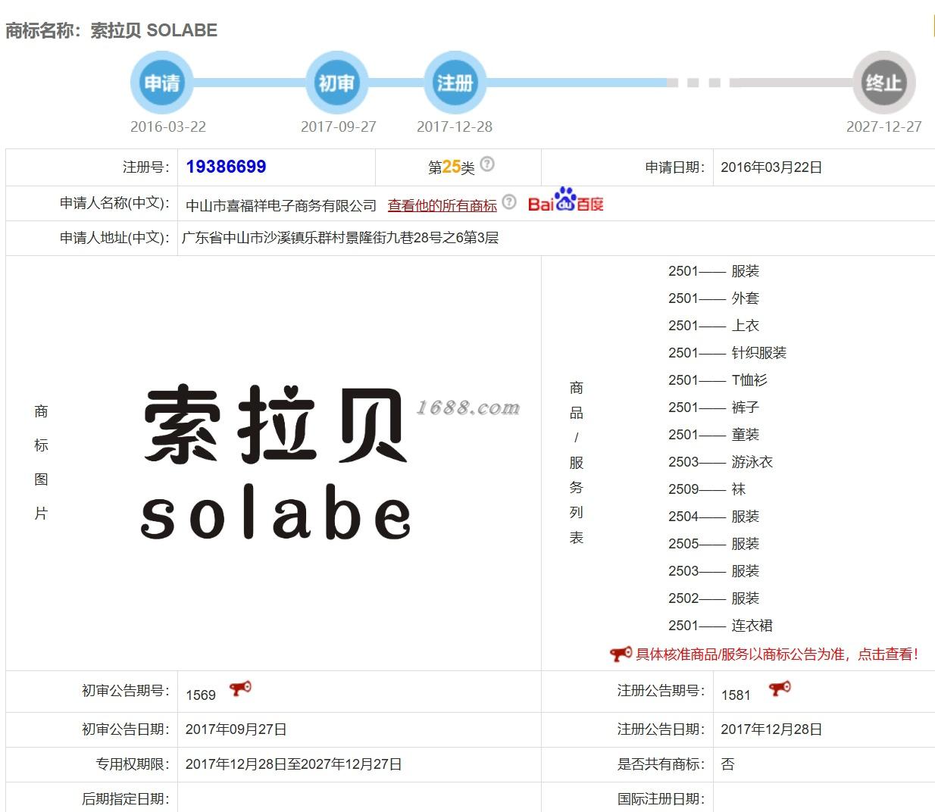Select goods row 2501 外套
The height and width of the screenshot is (812, 935).
713,298
